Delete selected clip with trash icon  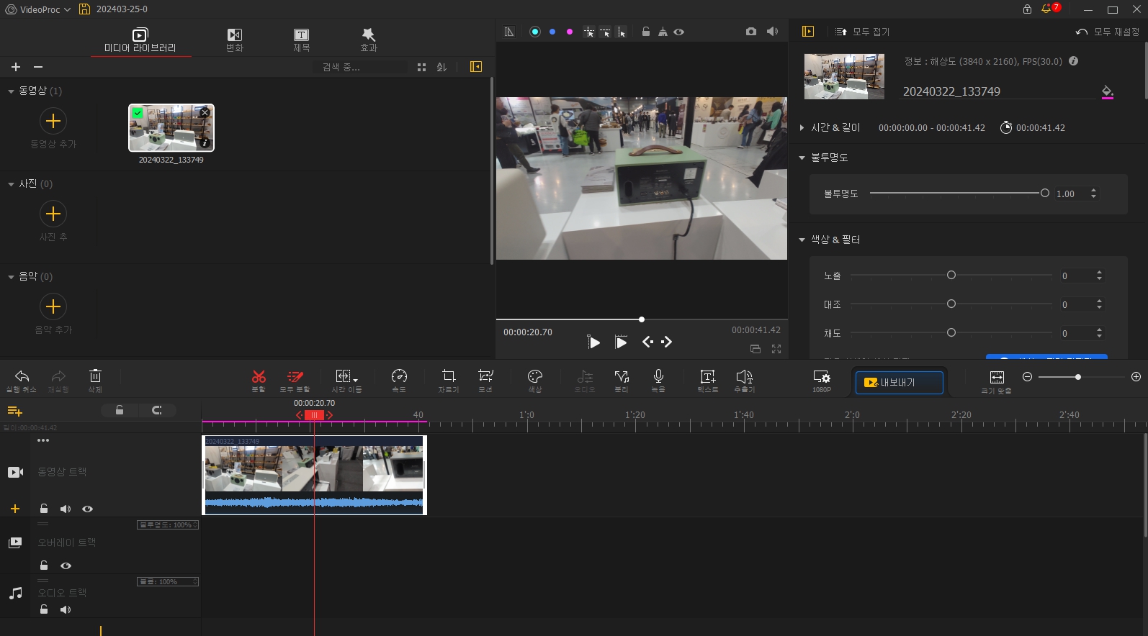95,379
